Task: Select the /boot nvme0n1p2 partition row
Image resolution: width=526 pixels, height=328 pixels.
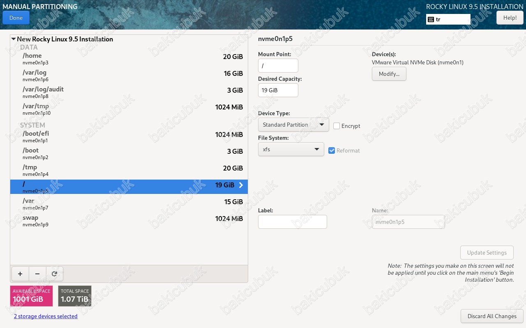Action: tap(129, 154)
